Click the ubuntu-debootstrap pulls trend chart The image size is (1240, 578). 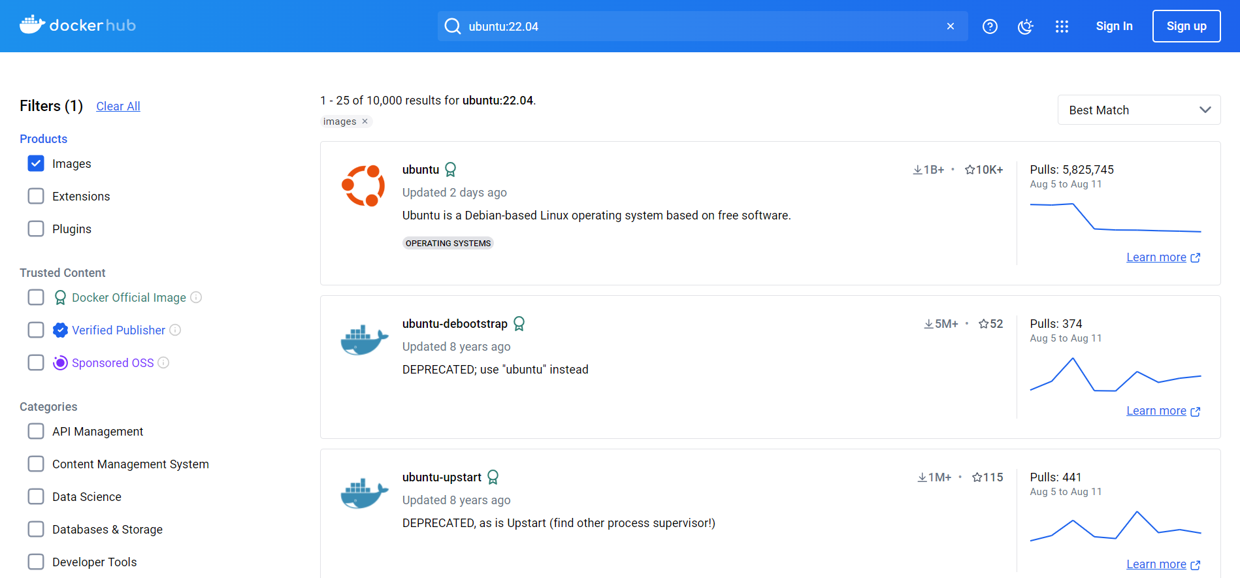[x=1115, y=374]
